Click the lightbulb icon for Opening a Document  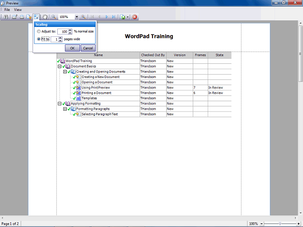[x=78, y=82]
